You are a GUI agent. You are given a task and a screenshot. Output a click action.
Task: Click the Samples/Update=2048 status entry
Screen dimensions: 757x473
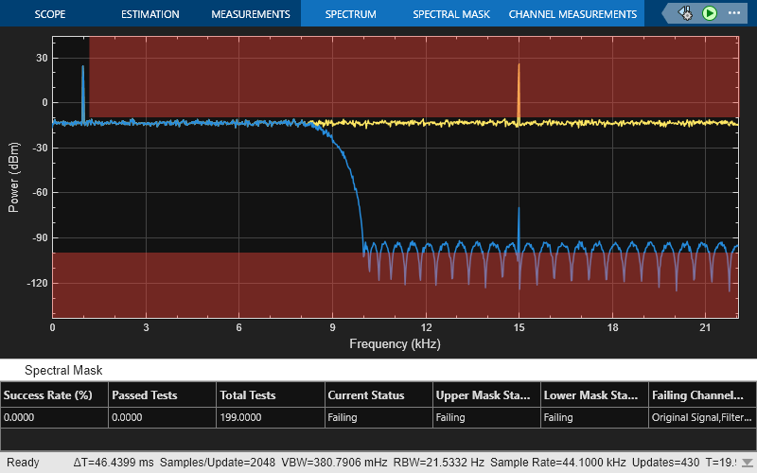(218, 463)
